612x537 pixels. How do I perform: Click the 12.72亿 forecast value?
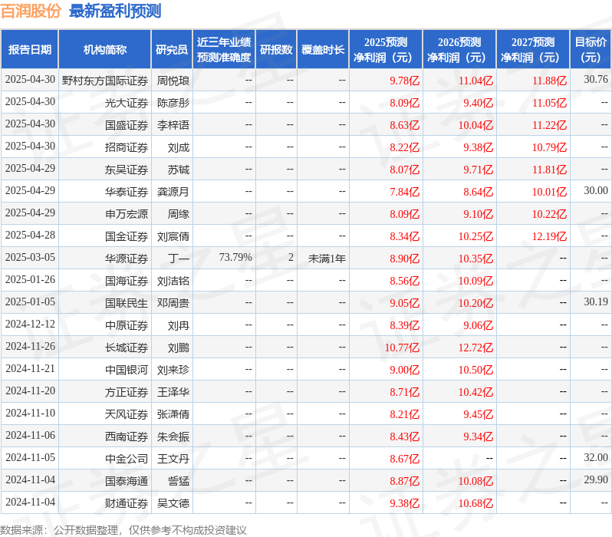[x=475, y=348]
